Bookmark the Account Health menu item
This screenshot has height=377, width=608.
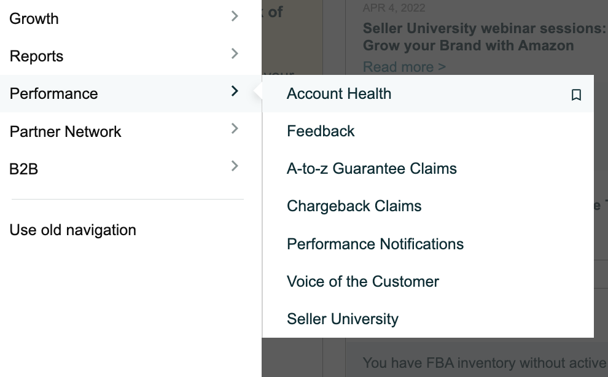[576, 95]
